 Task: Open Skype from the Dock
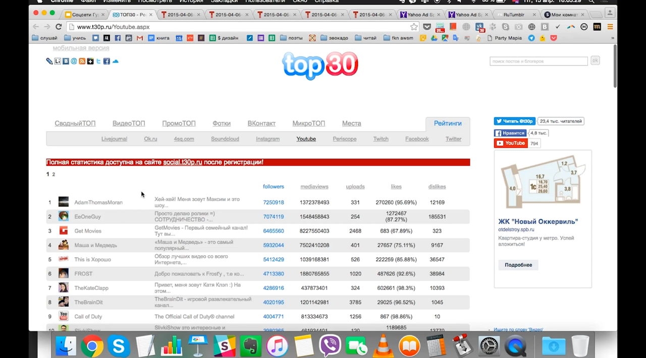[x=119, y=346]
